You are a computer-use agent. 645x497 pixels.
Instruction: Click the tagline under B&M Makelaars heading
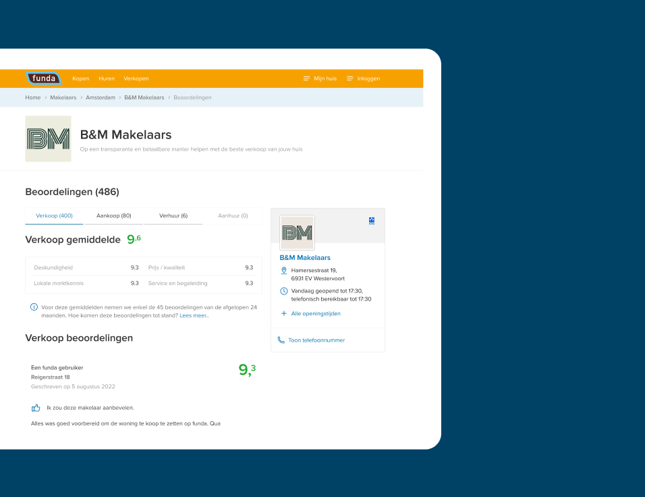click(x=192, y=149)
